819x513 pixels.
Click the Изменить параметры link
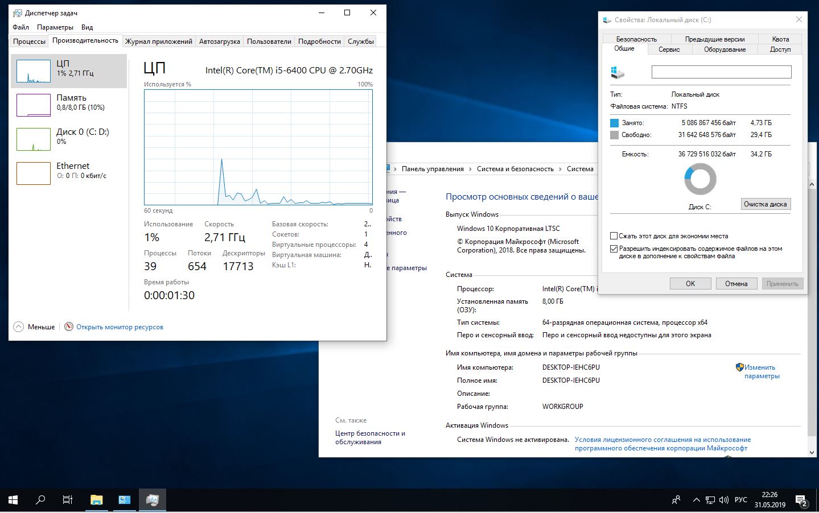click(762, 371)
